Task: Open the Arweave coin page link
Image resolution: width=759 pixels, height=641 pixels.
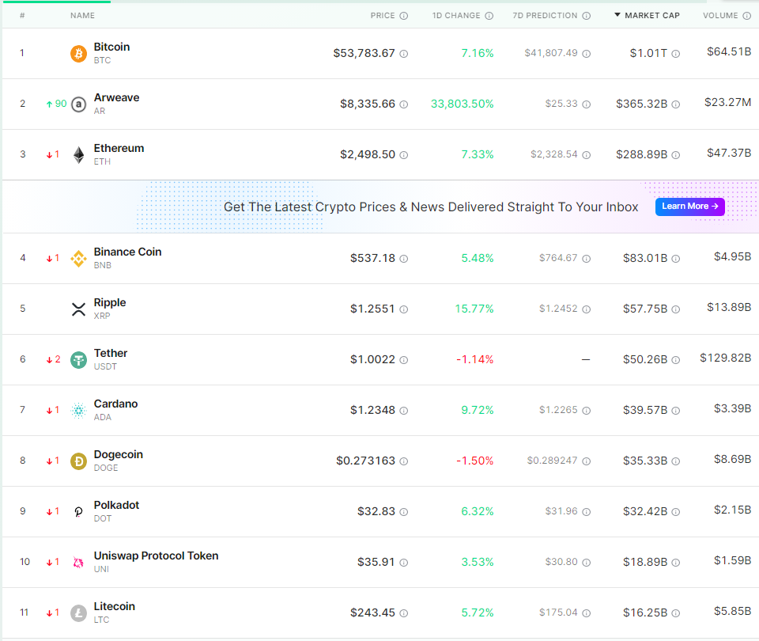Action: point(117,98)
